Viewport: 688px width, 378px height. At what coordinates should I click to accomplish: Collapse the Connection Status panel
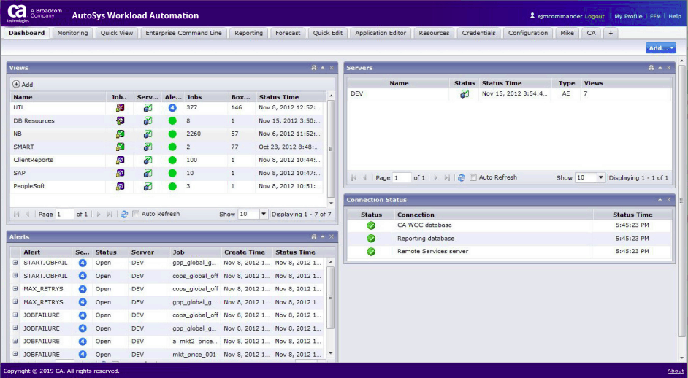click(x=660, y=199)
